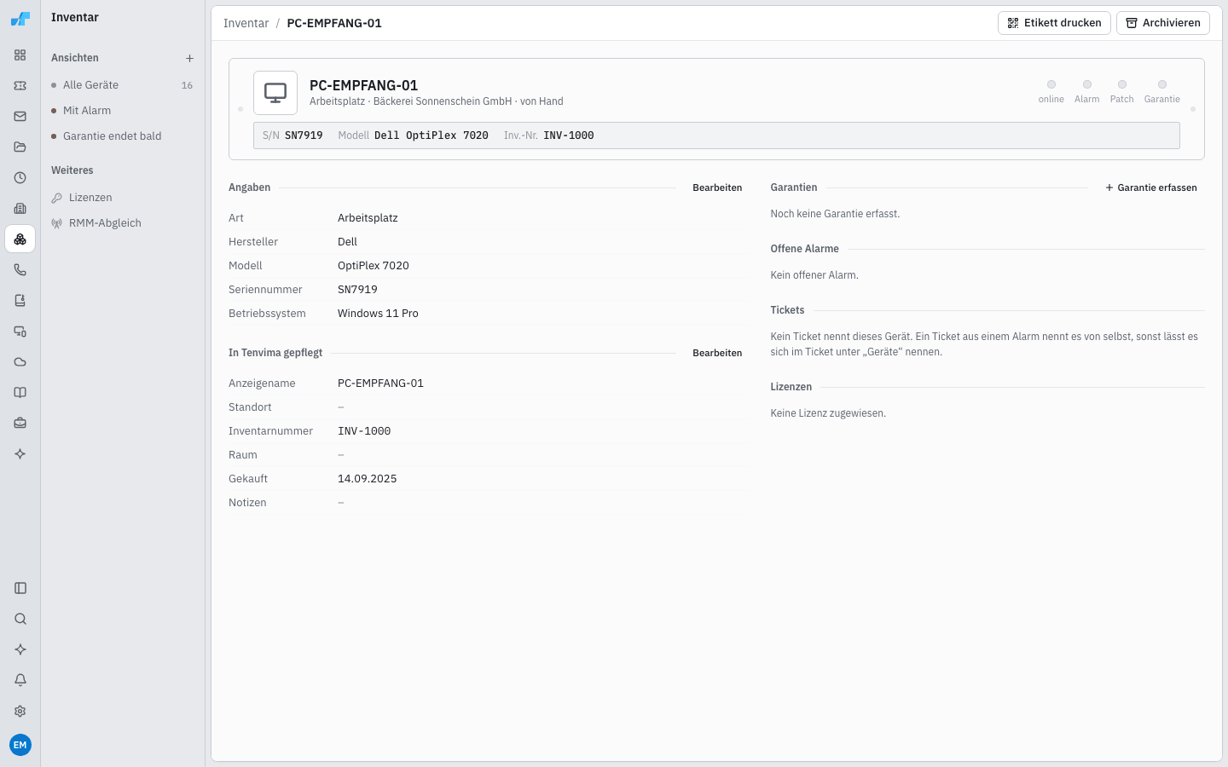1228x767 pixels.
Task: Click the Archivieren button
Action: (x=1163, y=23)
